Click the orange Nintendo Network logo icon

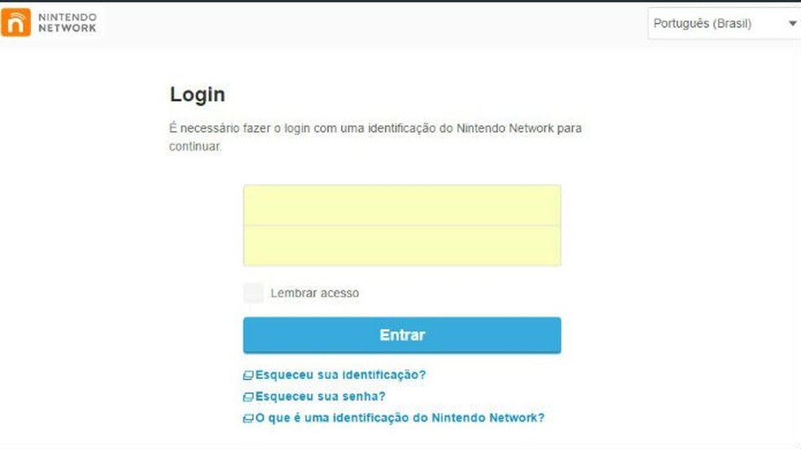15,23
